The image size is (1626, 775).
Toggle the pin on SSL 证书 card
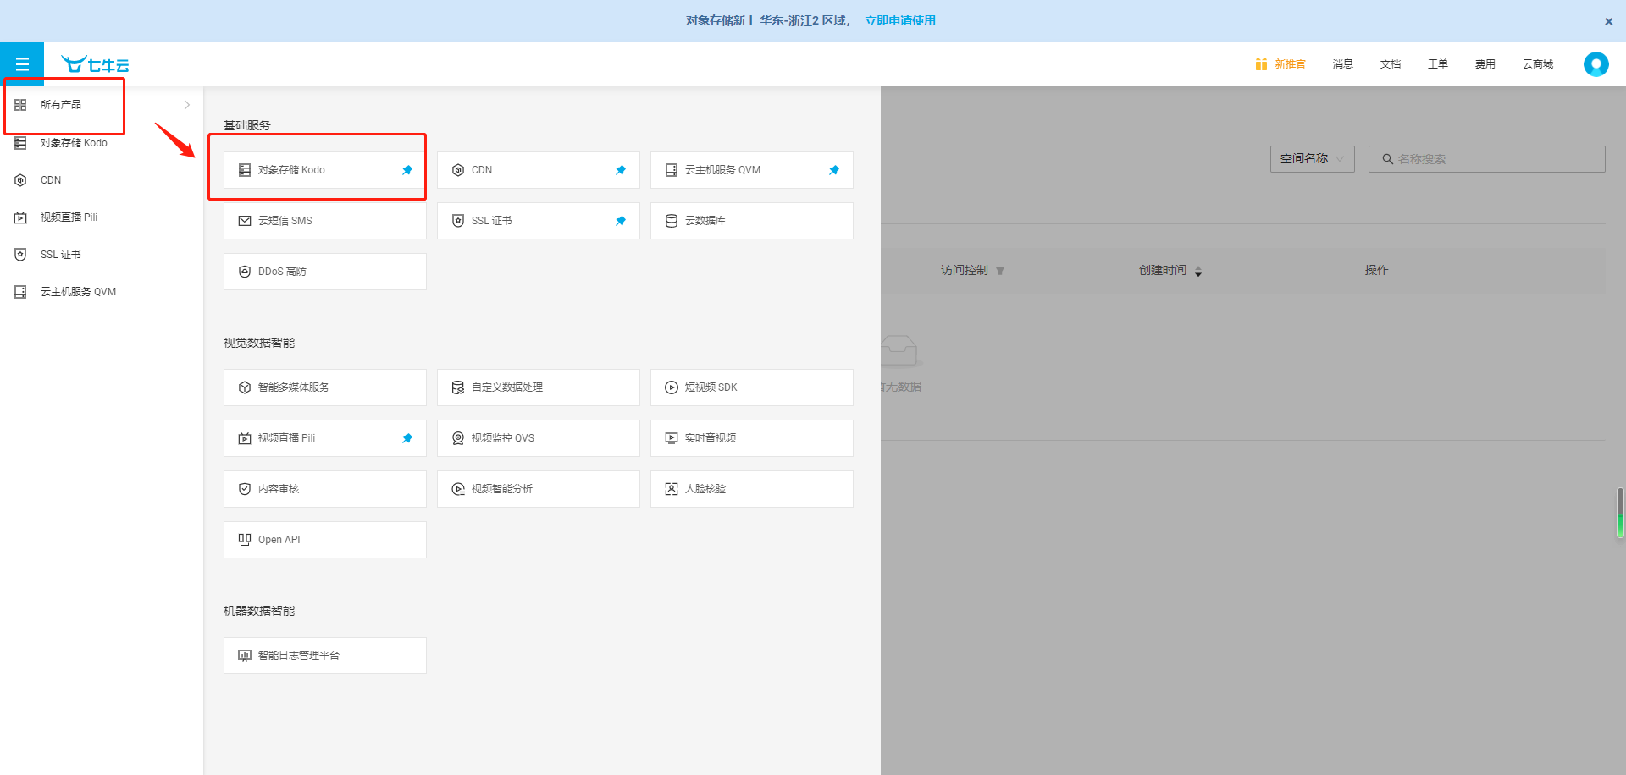[x=621, y=221]
